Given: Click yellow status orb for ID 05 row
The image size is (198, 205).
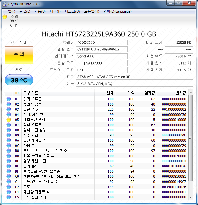Looking at the screenshot, I should tap(9, 120).
